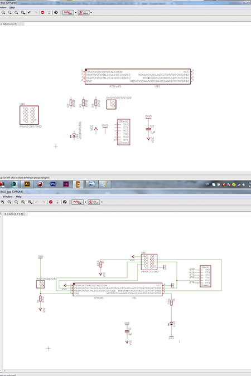The width and height of the screenshot is (251, 376).
Task: Switch to EAGLE taskbar icon
Action: (78, 184)
